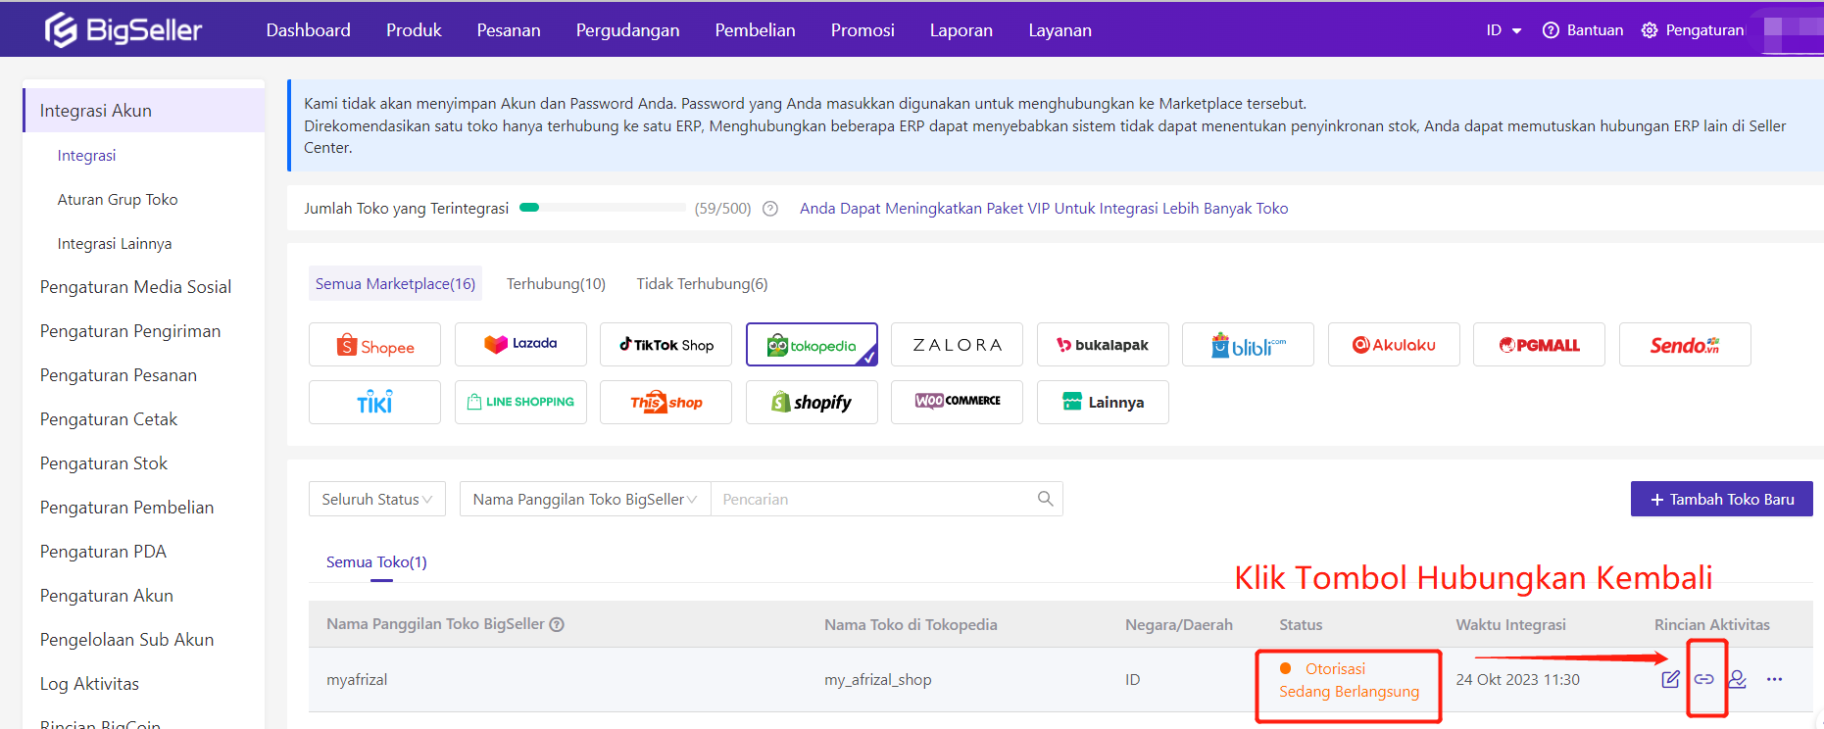Click the help icon next to store count
1824x729 pixels.
point(770,209)
